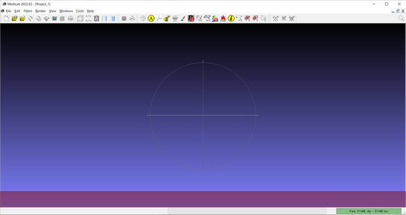
Task: Open the Filters menu
Action: pos(27,11)
